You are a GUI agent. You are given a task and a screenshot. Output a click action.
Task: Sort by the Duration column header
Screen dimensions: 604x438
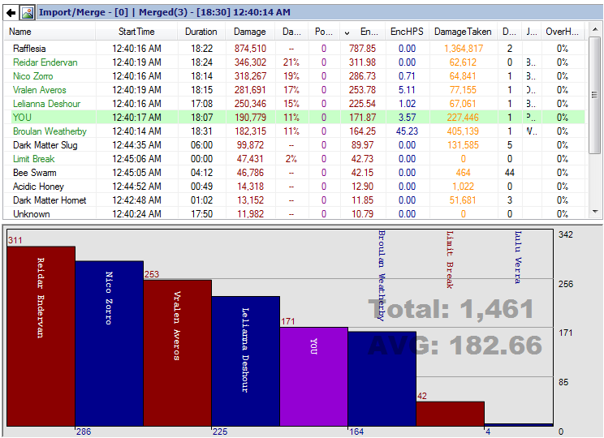[x=201, y=32]
